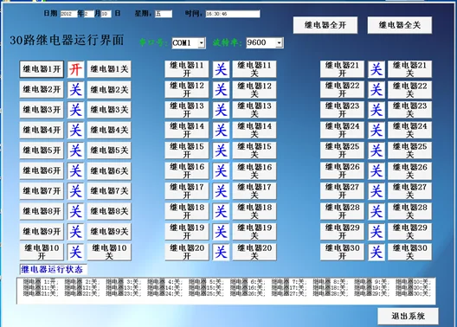The image size is (457, 327).
Task: Click the 继电器21关 button
Action: 409,69
